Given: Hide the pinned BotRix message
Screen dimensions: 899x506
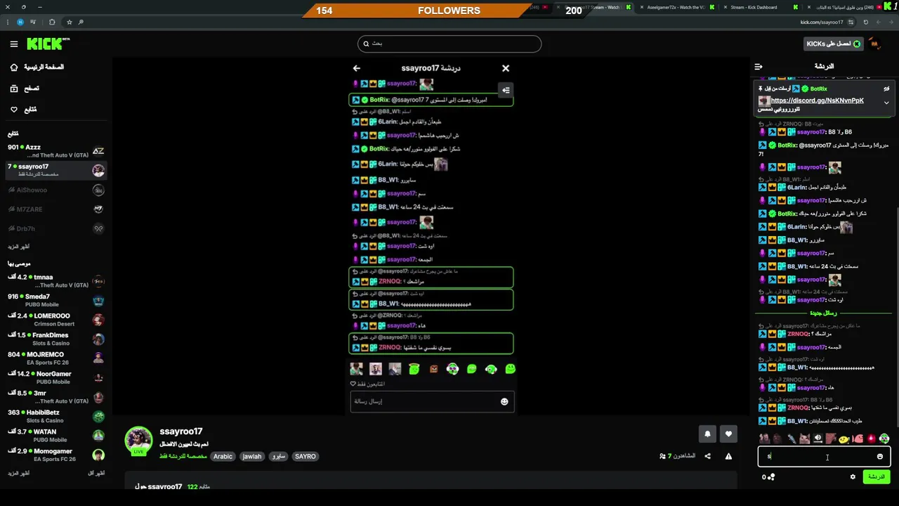Looking at the screenshot, I should click(x=886, y=89).
